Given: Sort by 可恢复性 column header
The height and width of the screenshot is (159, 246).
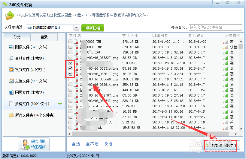Looking at the screenshot, I should point(232,36).
